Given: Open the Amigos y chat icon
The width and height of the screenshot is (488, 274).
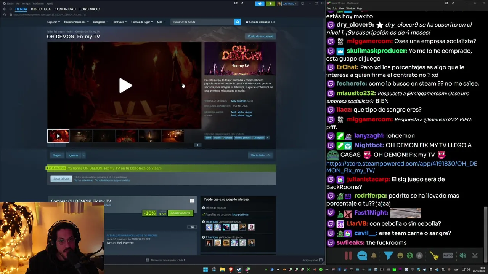Looking at the screenshot, I should pyautogui.click(x=321, y=260).
